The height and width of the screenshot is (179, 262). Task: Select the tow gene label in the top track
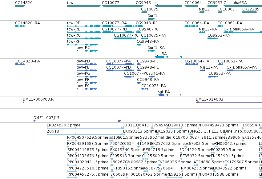[x=70, y=3]
